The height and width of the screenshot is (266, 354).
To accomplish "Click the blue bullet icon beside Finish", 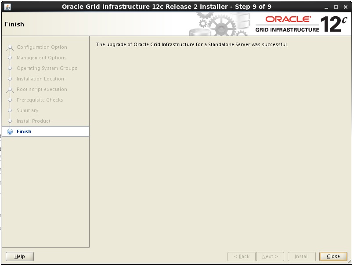I will click(x=10, y=131).
